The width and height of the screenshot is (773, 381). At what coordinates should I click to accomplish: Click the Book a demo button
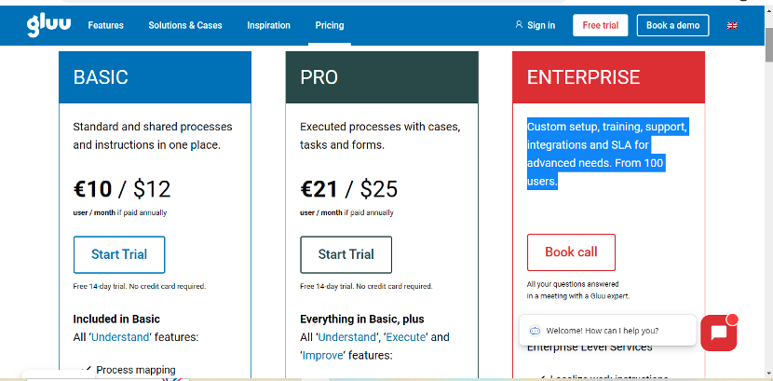pyautogui.click(x=673, y=25)
